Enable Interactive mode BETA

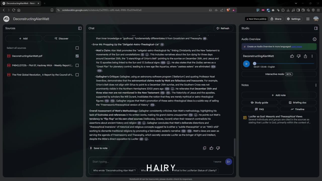click(x=279, y=74)
